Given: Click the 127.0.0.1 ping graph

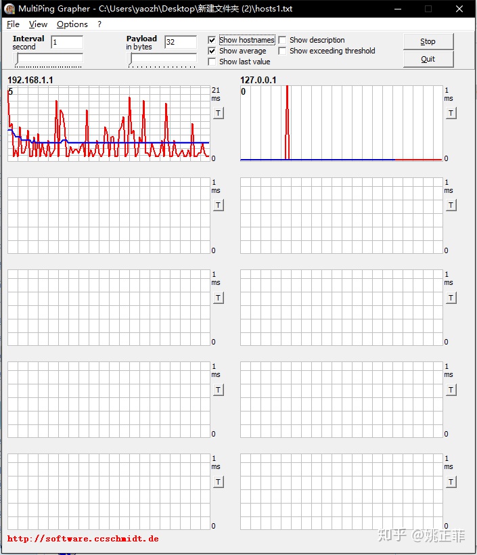Looking at the screenshot, I should pos(342,124).
